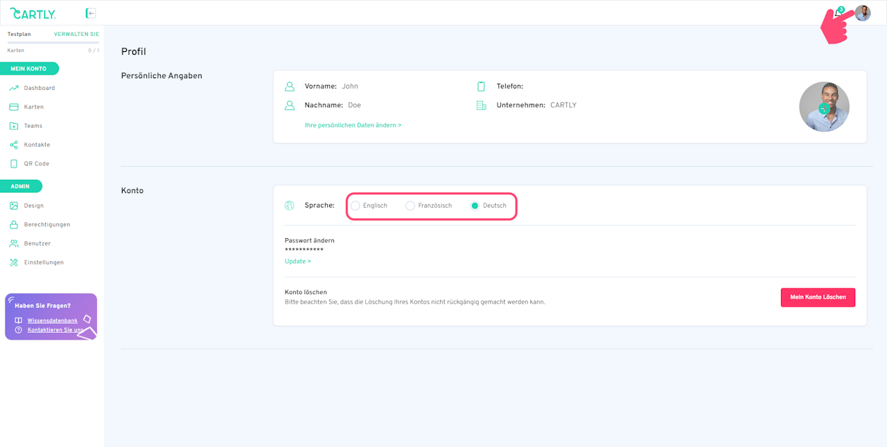887x447 pixels.
Task: Click the QR Code phone icon
Action: coord(14,164)
